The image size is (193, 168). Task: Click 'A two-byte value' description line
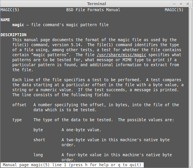116,140
